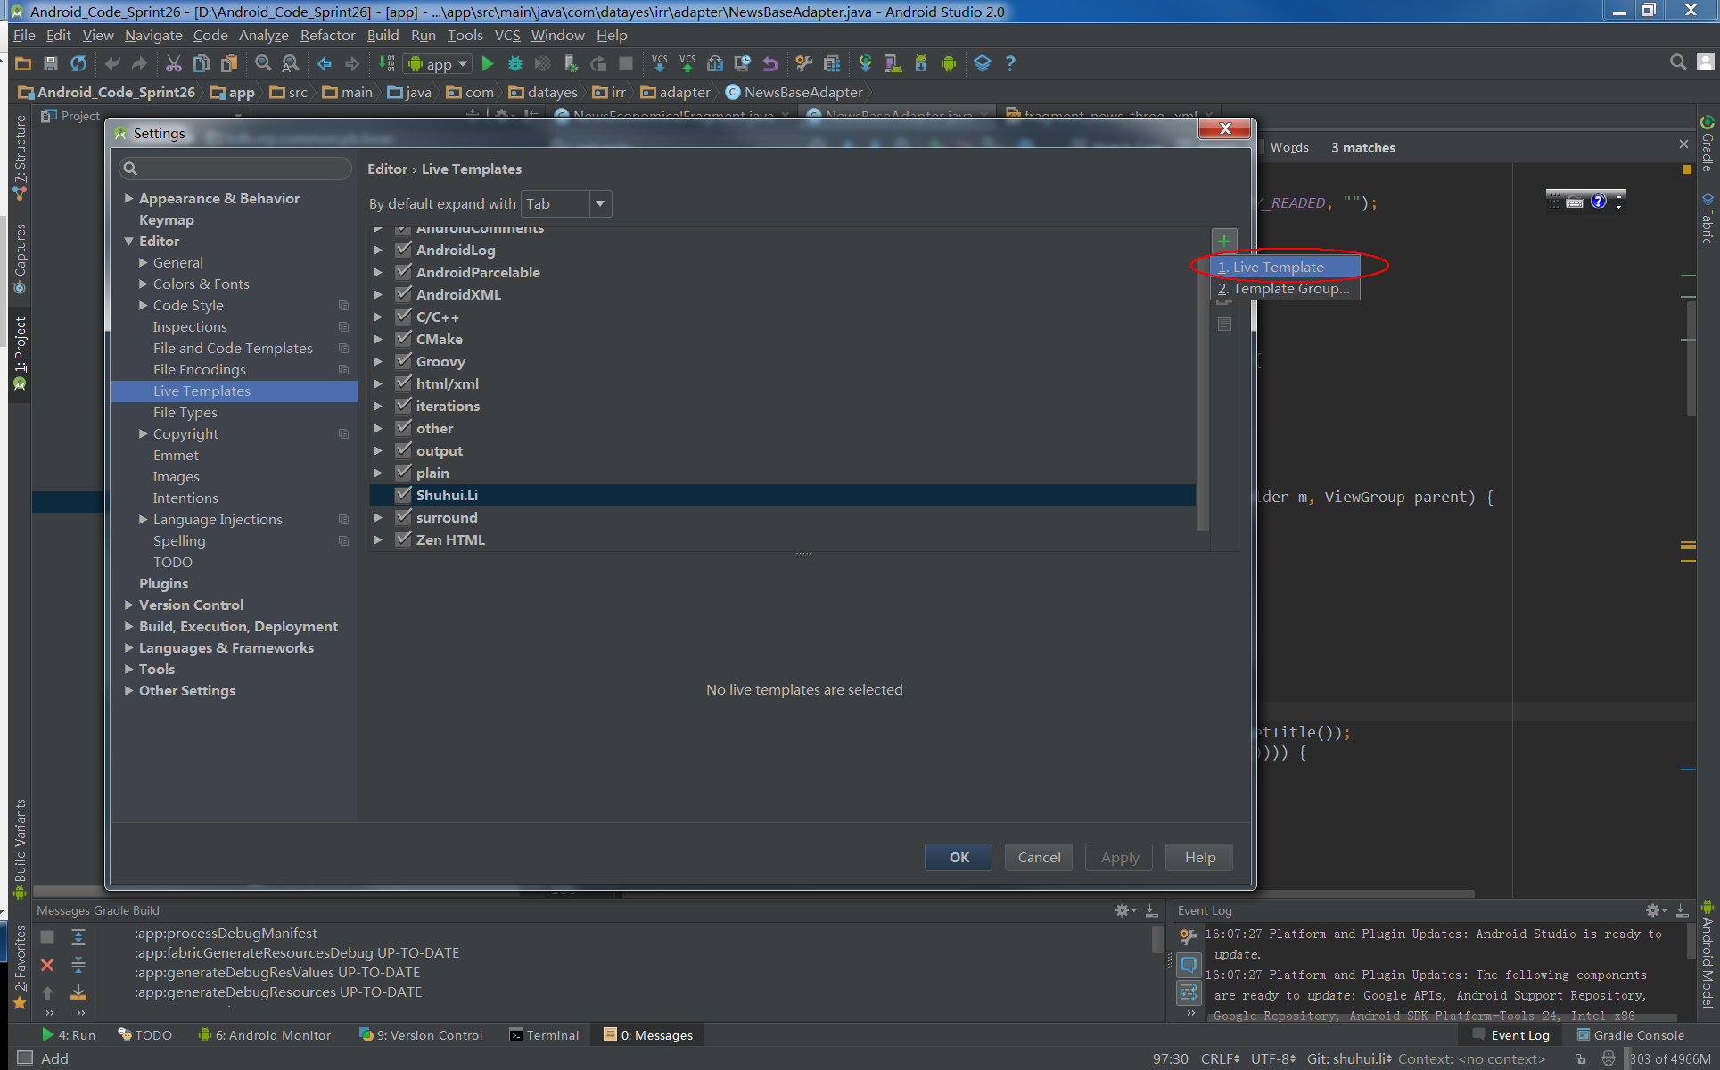Click the Find magnifier toolbar icon

[263, 63]
